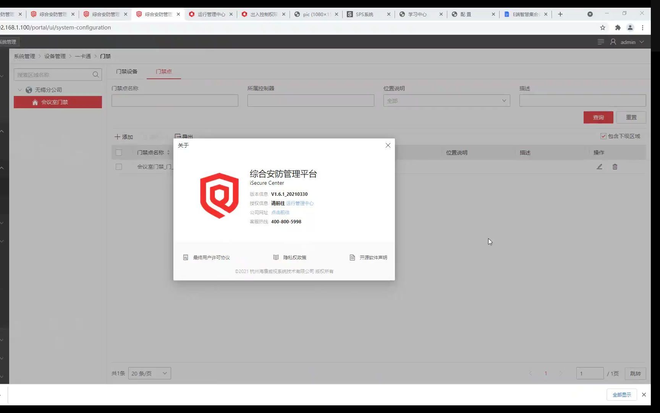Click the admin user avatar icon
Screen dimensions: 660x413
(613, 42)
